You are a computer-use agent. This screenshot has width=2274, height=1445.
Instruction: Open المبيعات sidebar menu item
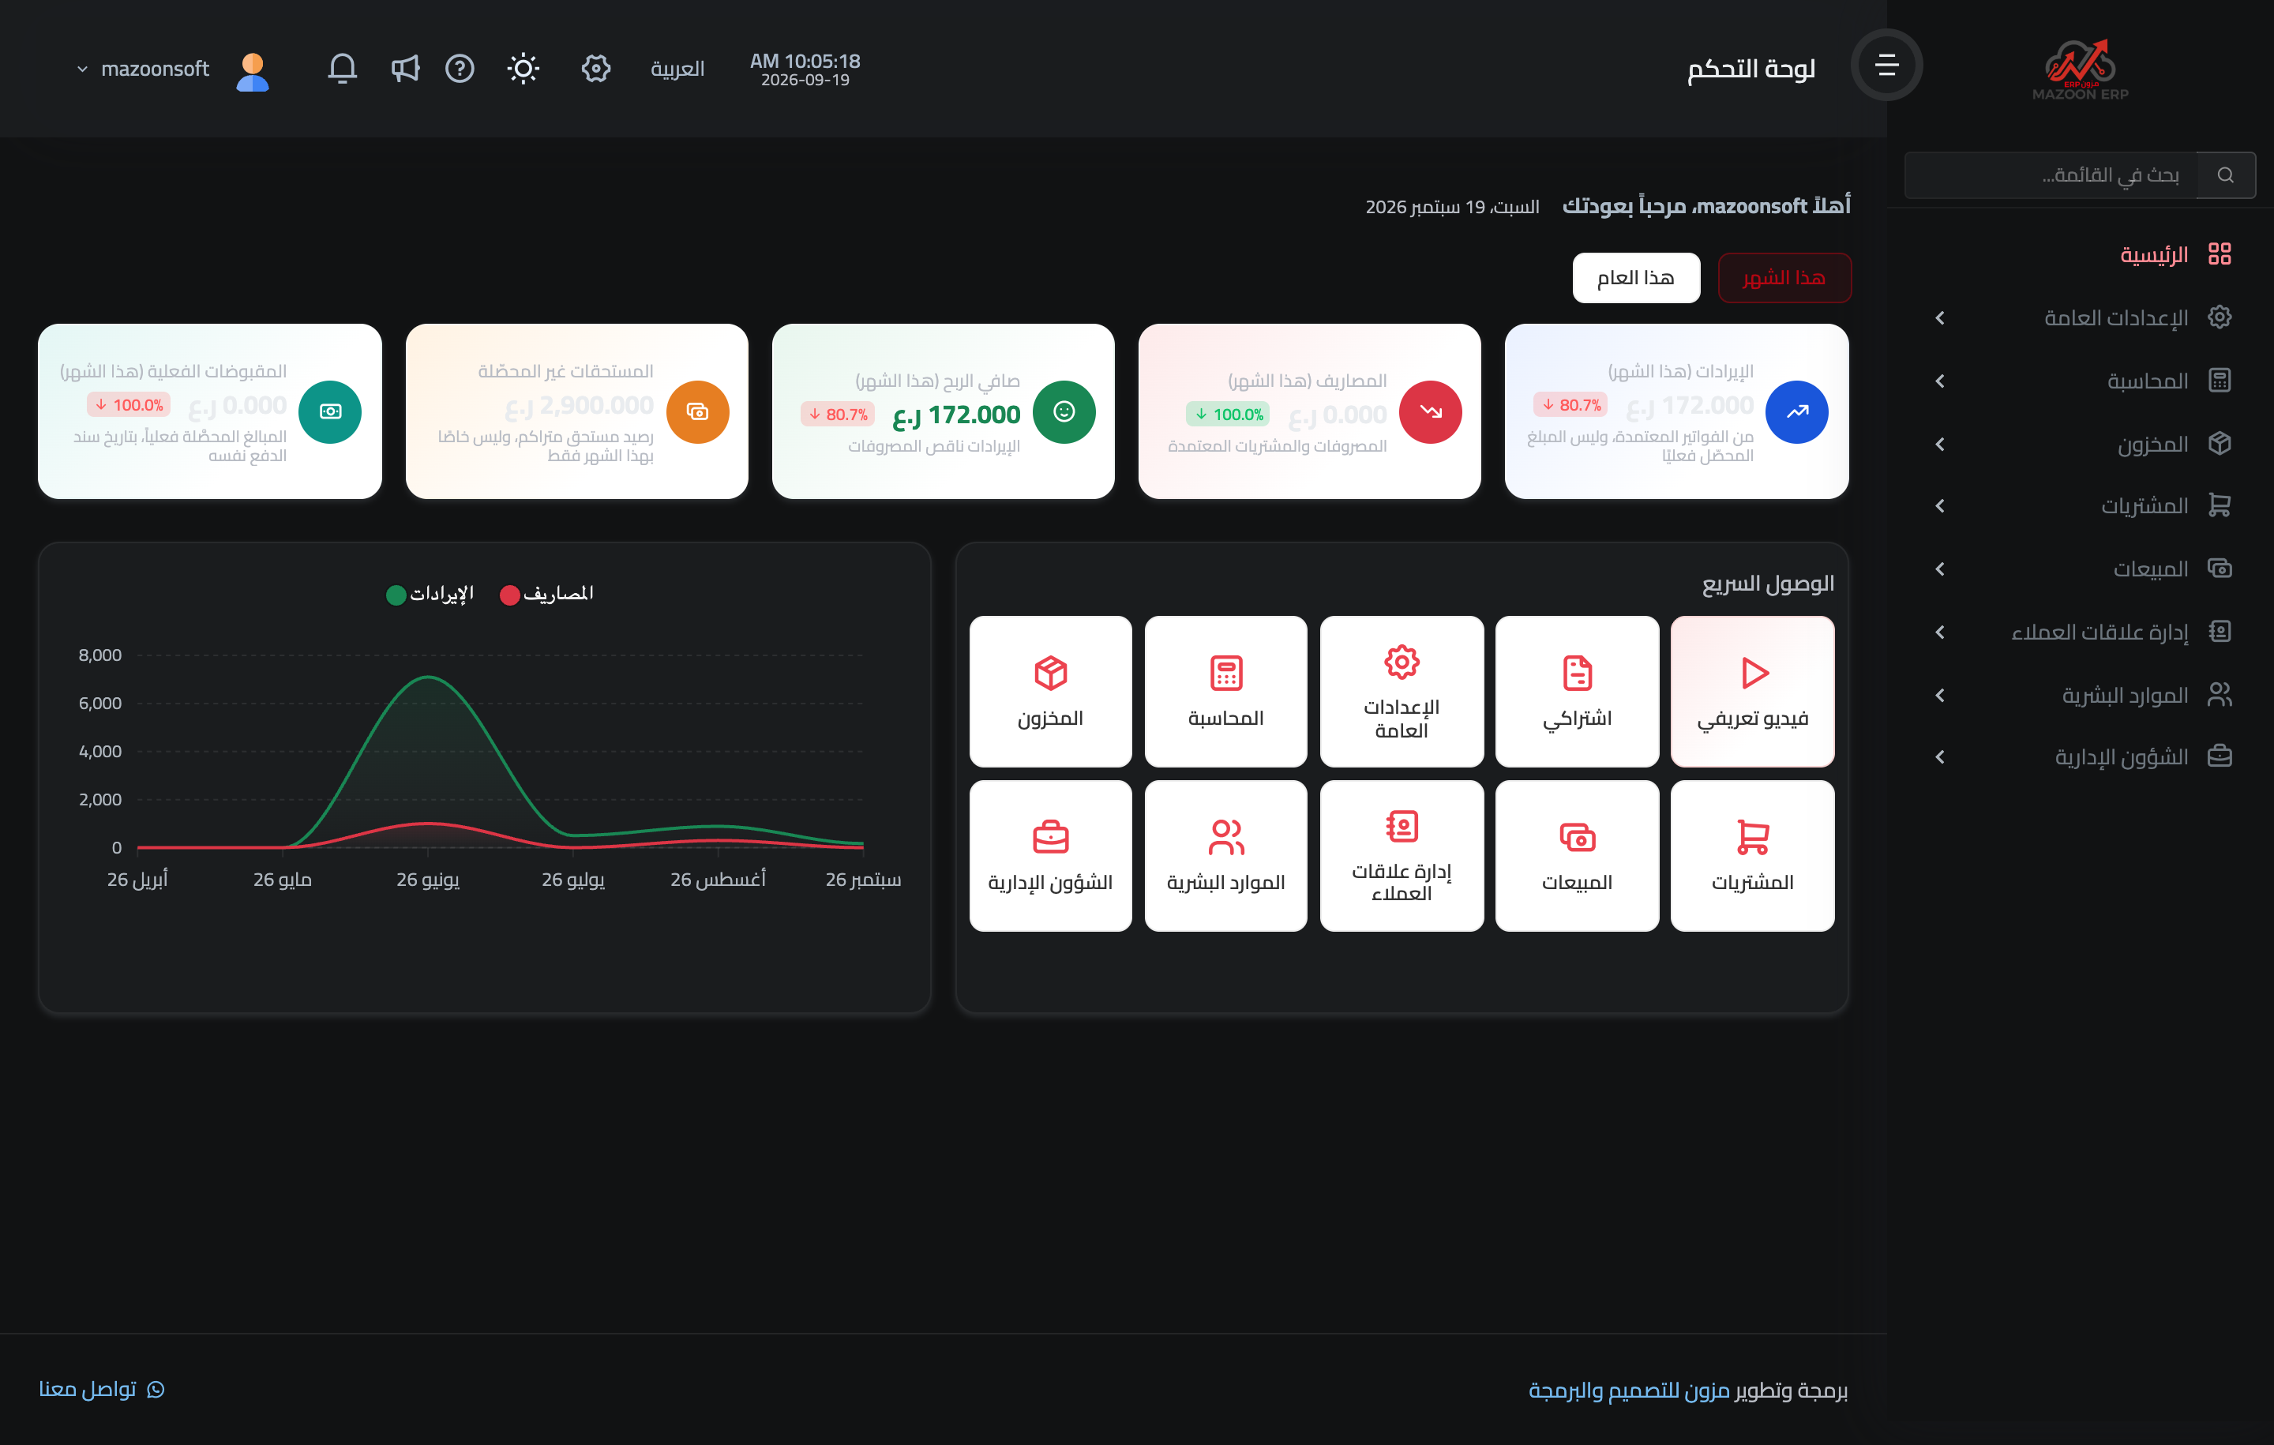point(2081,569)
